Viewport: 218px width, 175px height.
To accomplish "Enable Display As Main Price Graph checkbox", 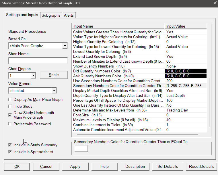I will pos(10,100).
